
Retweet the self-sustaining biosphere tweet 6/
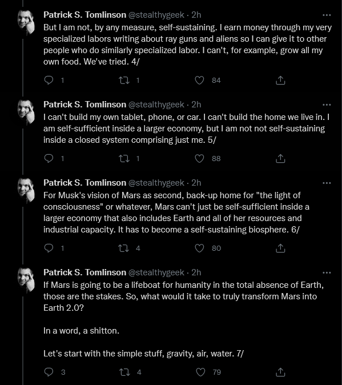tap(124, 248)
